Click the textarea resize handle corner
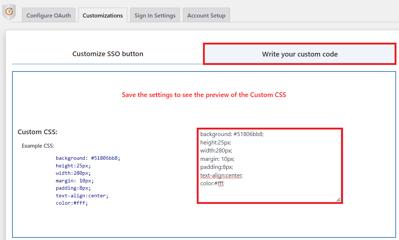This screenshot has width=399, height=240. click(338, 200)
